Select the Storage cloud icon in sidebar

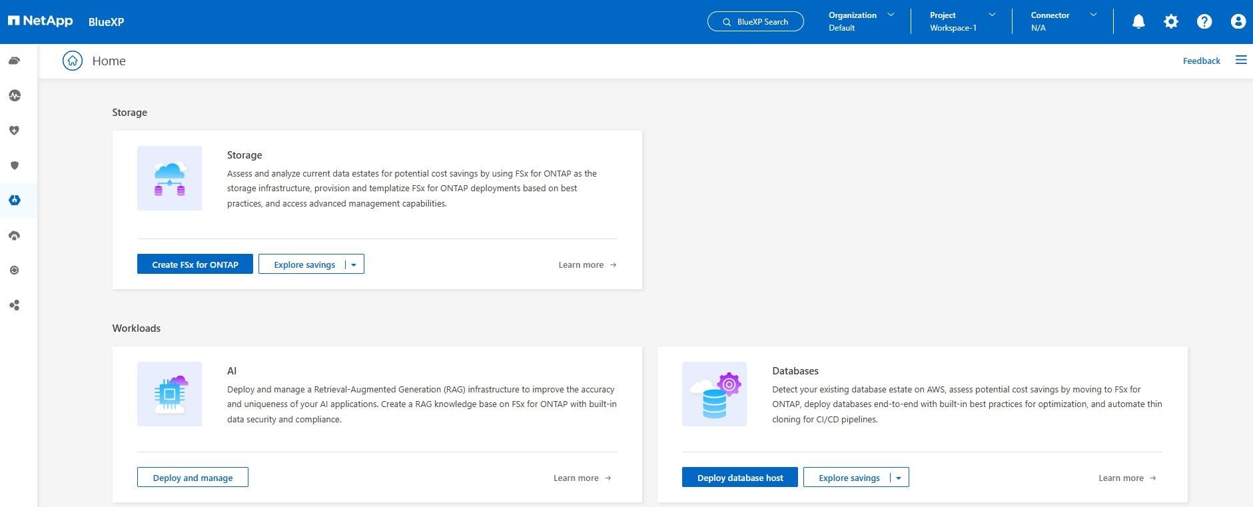[15, 61]
